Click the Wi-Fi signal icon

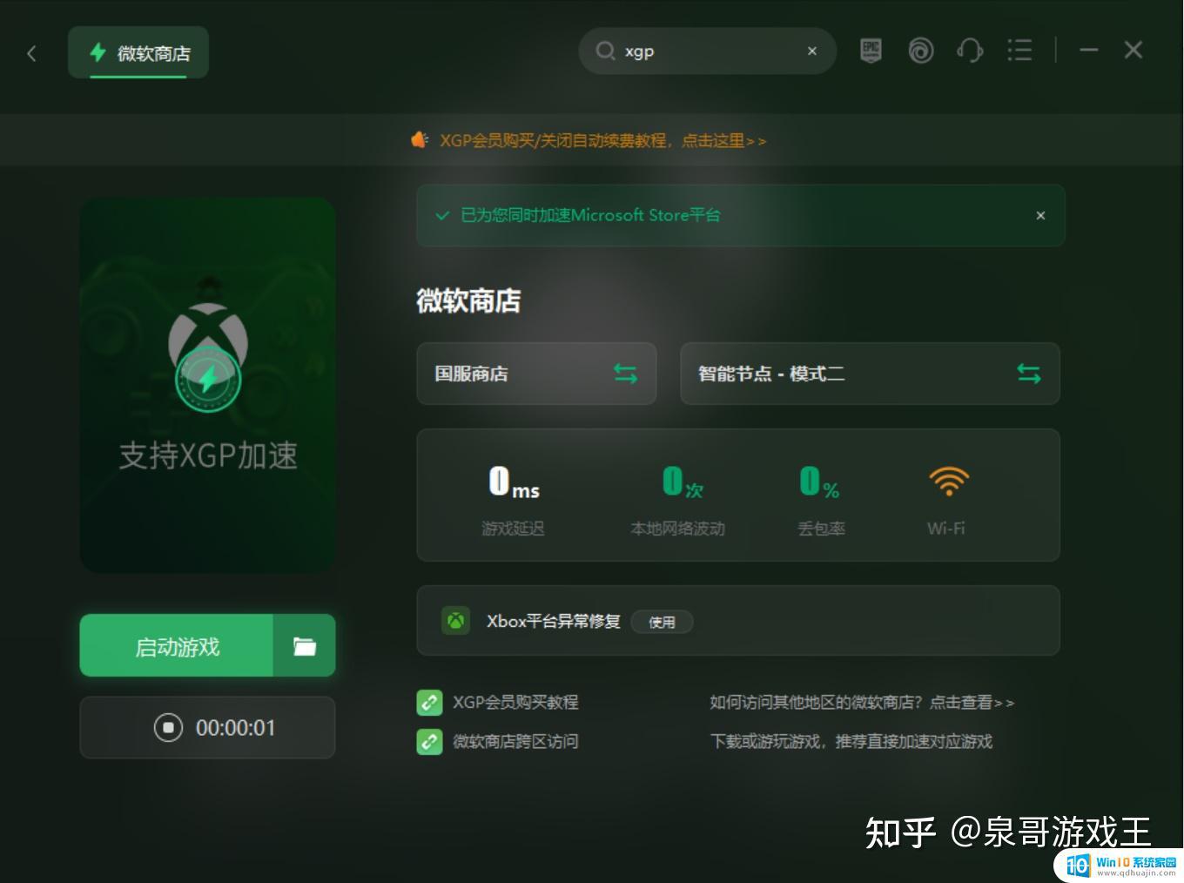pos(949,481)
